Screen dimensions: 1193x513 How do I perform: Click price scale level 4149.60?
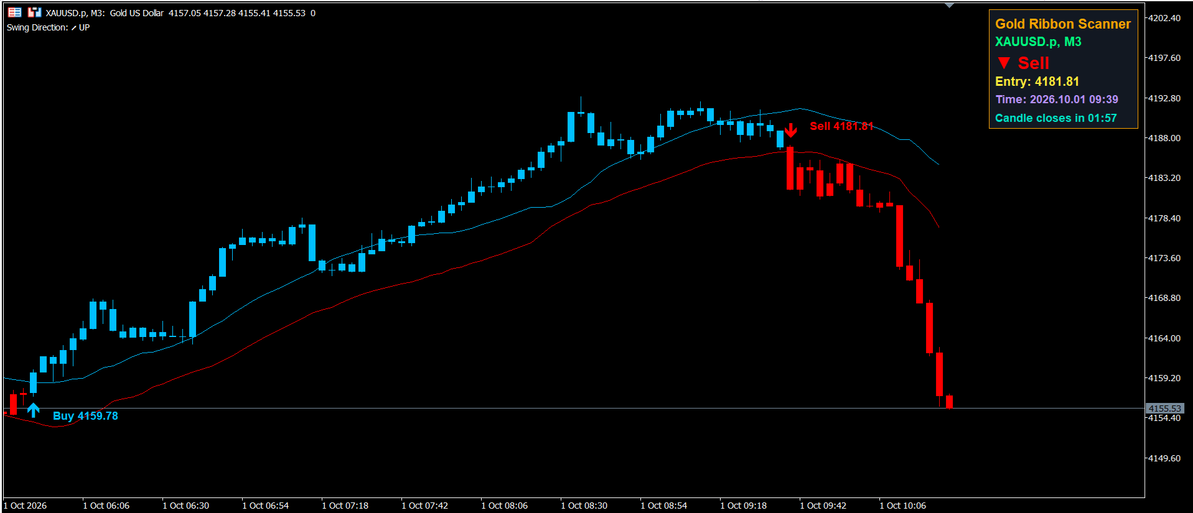[1164, 458]
